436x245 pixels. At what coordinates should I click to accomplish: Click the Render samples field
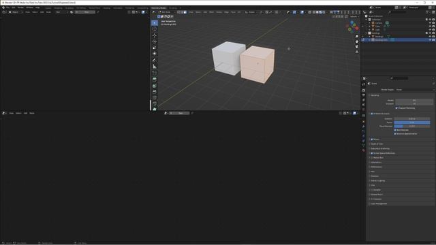coord(414,100)
